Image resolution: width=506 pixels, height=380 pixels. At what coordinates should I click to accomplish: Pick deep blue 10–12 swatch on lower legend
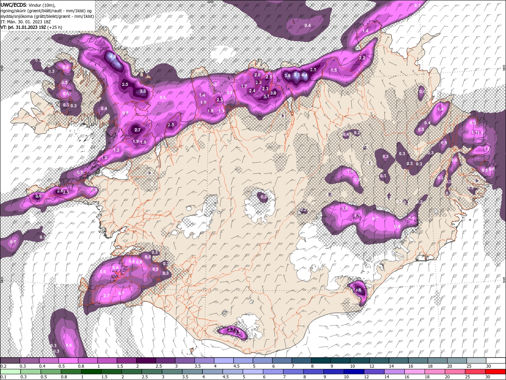pyautogui.click(x=354, y=372)
